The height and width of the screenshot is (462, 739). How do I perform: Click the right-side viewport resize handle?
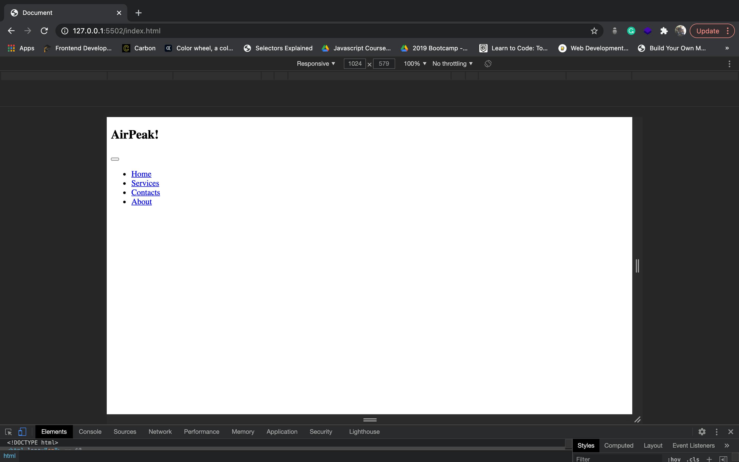click(x=637, y=266)
